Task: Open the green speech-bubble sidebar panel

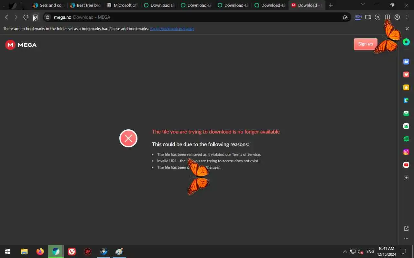Action: (406, 139)
